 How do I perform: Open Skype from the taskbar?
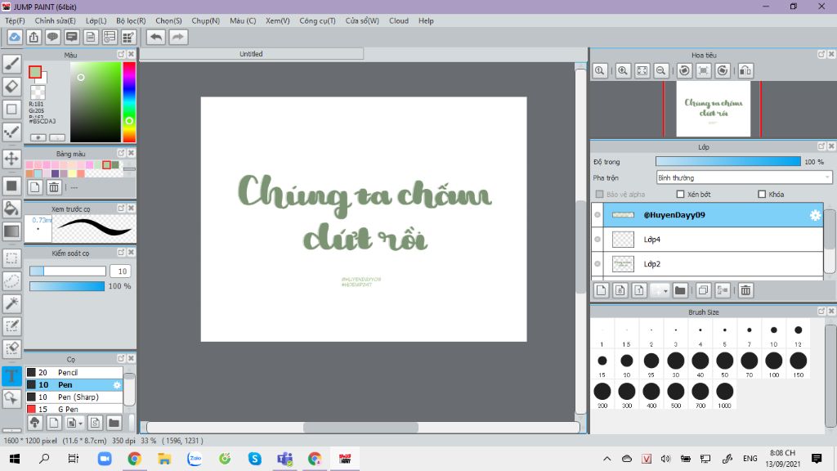(x=255, y=459)
